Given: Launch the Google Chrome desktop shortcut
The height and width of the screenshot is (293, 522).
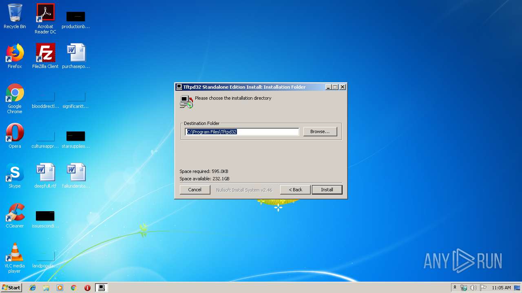Looking at the screenshot, I should click(x=15, y=98).
